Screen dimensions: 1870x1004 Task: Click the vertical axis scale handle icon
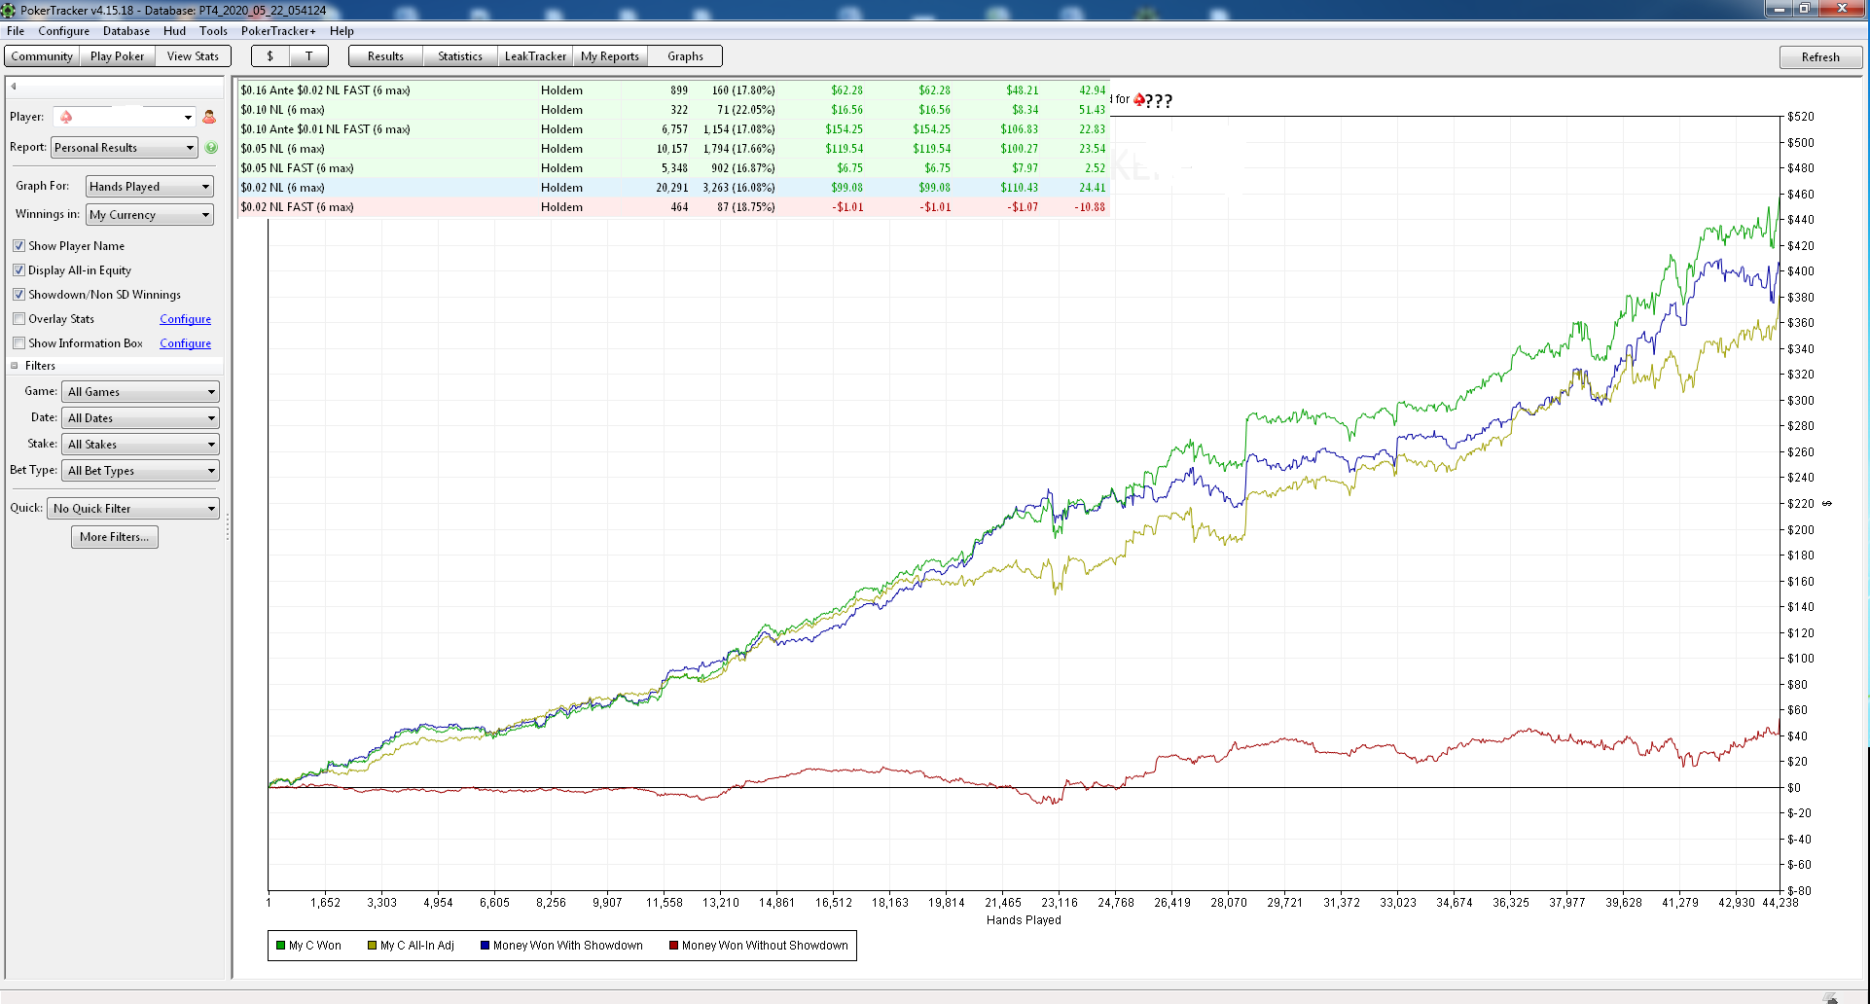[x=1827, y=503]
